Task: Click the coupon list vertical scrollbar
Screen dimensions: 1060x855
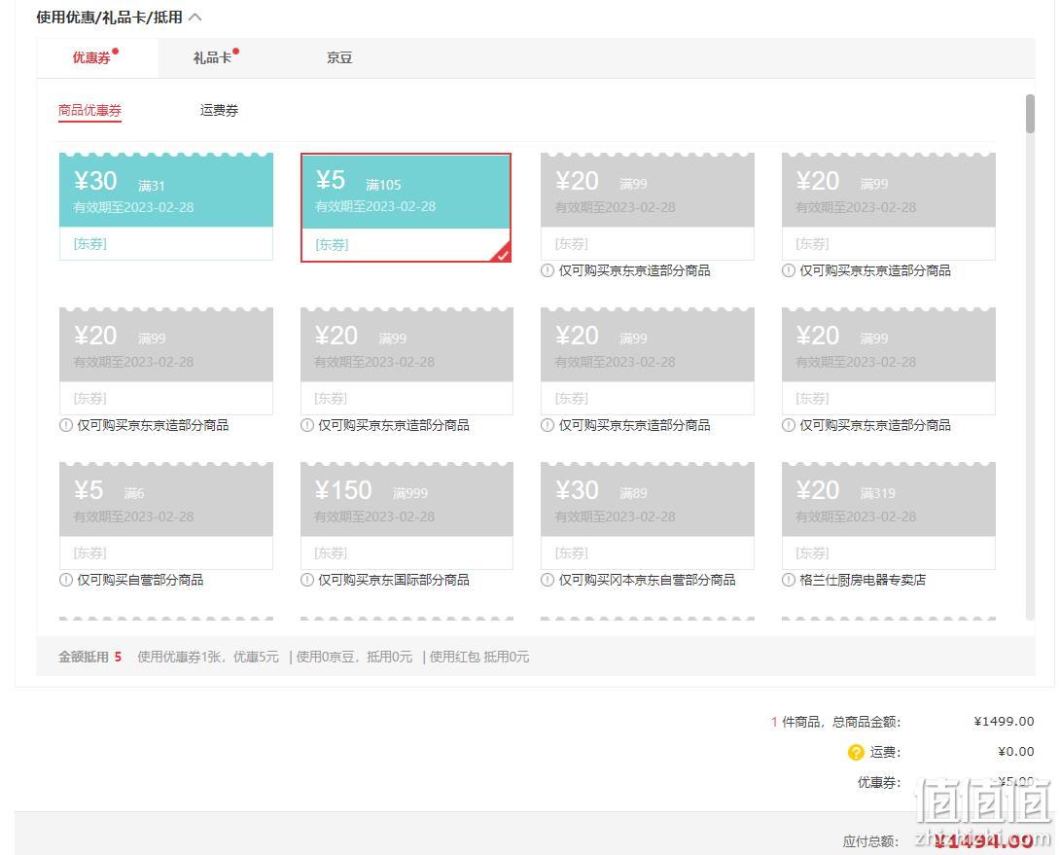Action: 1030,114
